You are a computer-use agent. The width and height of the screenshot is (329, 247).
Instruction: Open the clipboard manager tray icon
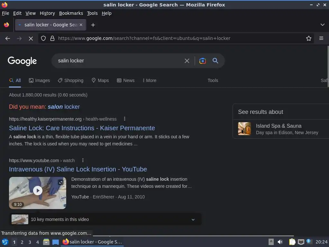(292, 242)
